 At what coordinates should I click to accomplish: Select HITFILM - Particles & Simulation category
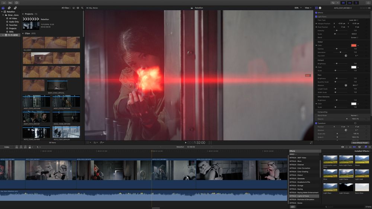click(x=302, y=199)
